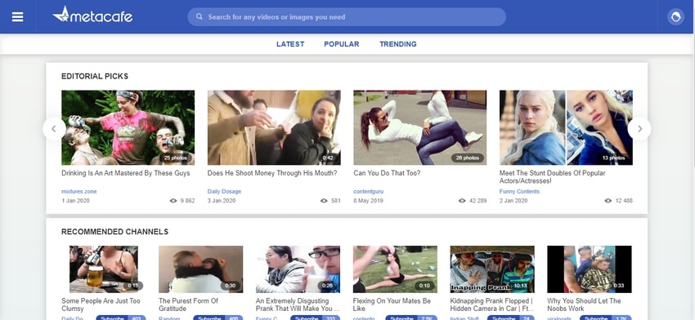Click the views eye icon next to 581
Viewport: 695px width, 320px height.
pos(324,201)
